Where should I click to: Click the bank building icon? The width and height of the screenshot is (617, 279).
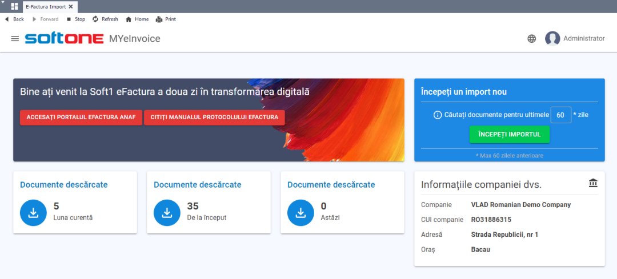click(593, 183)
